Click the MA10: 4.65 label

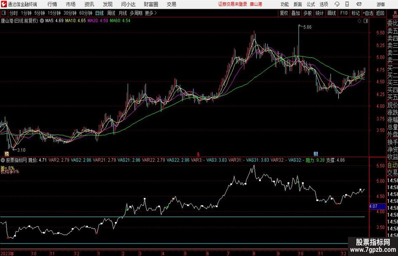click(75, 21)
